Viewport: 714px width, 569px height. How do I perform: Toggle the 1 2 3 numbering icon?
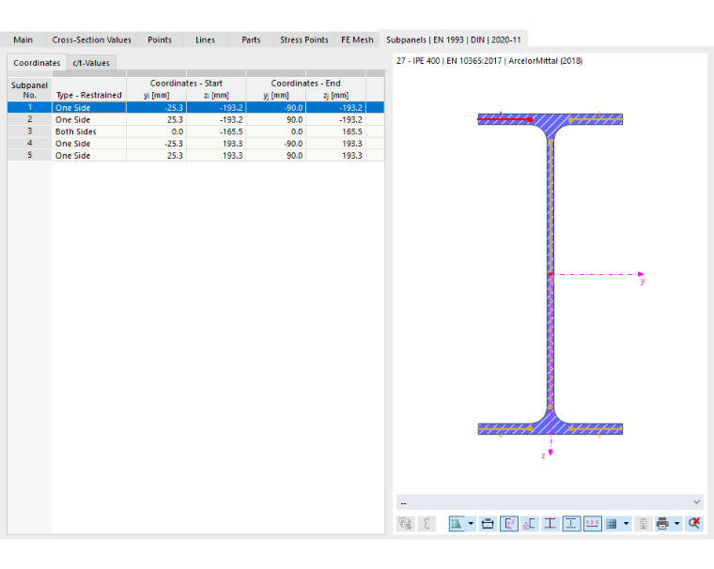point(593,524)
